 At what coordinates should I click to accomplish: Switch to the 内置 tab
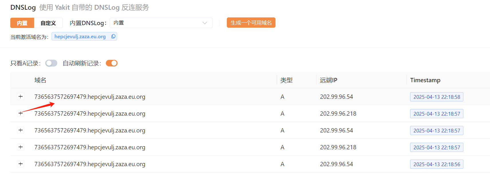click(22, 23)
